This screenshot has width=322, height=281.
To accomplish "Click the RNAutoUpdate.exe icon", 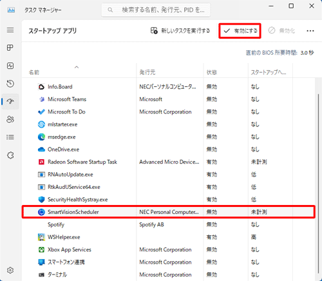I will [41, 175].
